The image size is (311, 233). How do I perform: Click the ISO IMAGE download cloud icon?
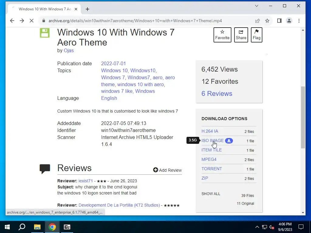click(229, 141)
